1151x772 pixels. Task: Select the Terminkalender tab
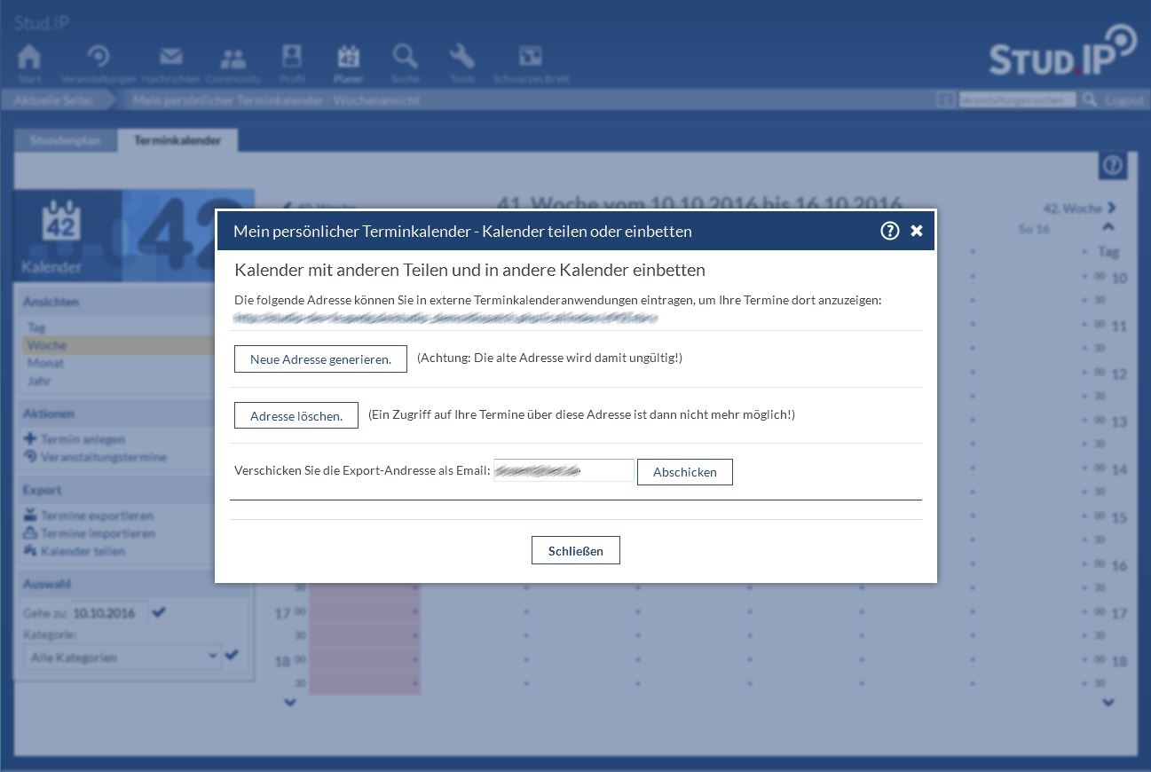click(177, 140)
